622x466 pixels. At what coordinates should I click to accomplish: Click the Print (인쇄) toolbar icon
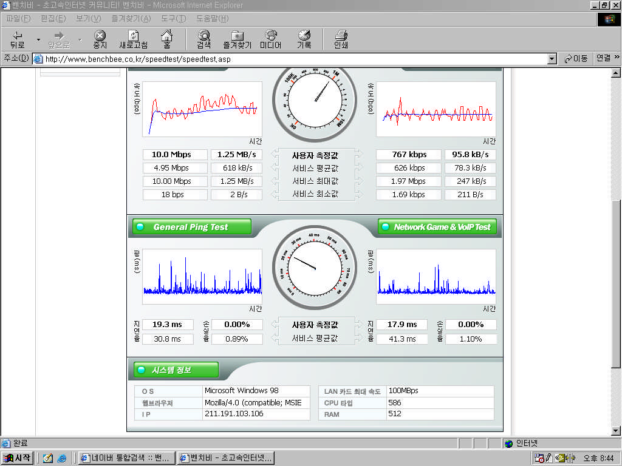(x=341, y=39)
